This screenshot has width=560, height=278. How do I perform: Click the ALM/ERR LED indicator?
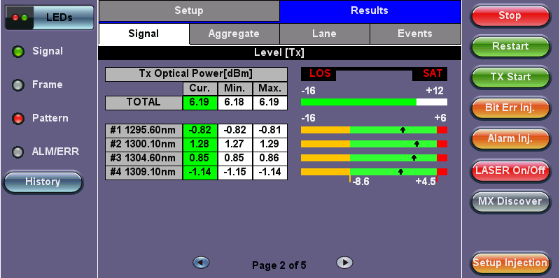(x=17, y=152)
